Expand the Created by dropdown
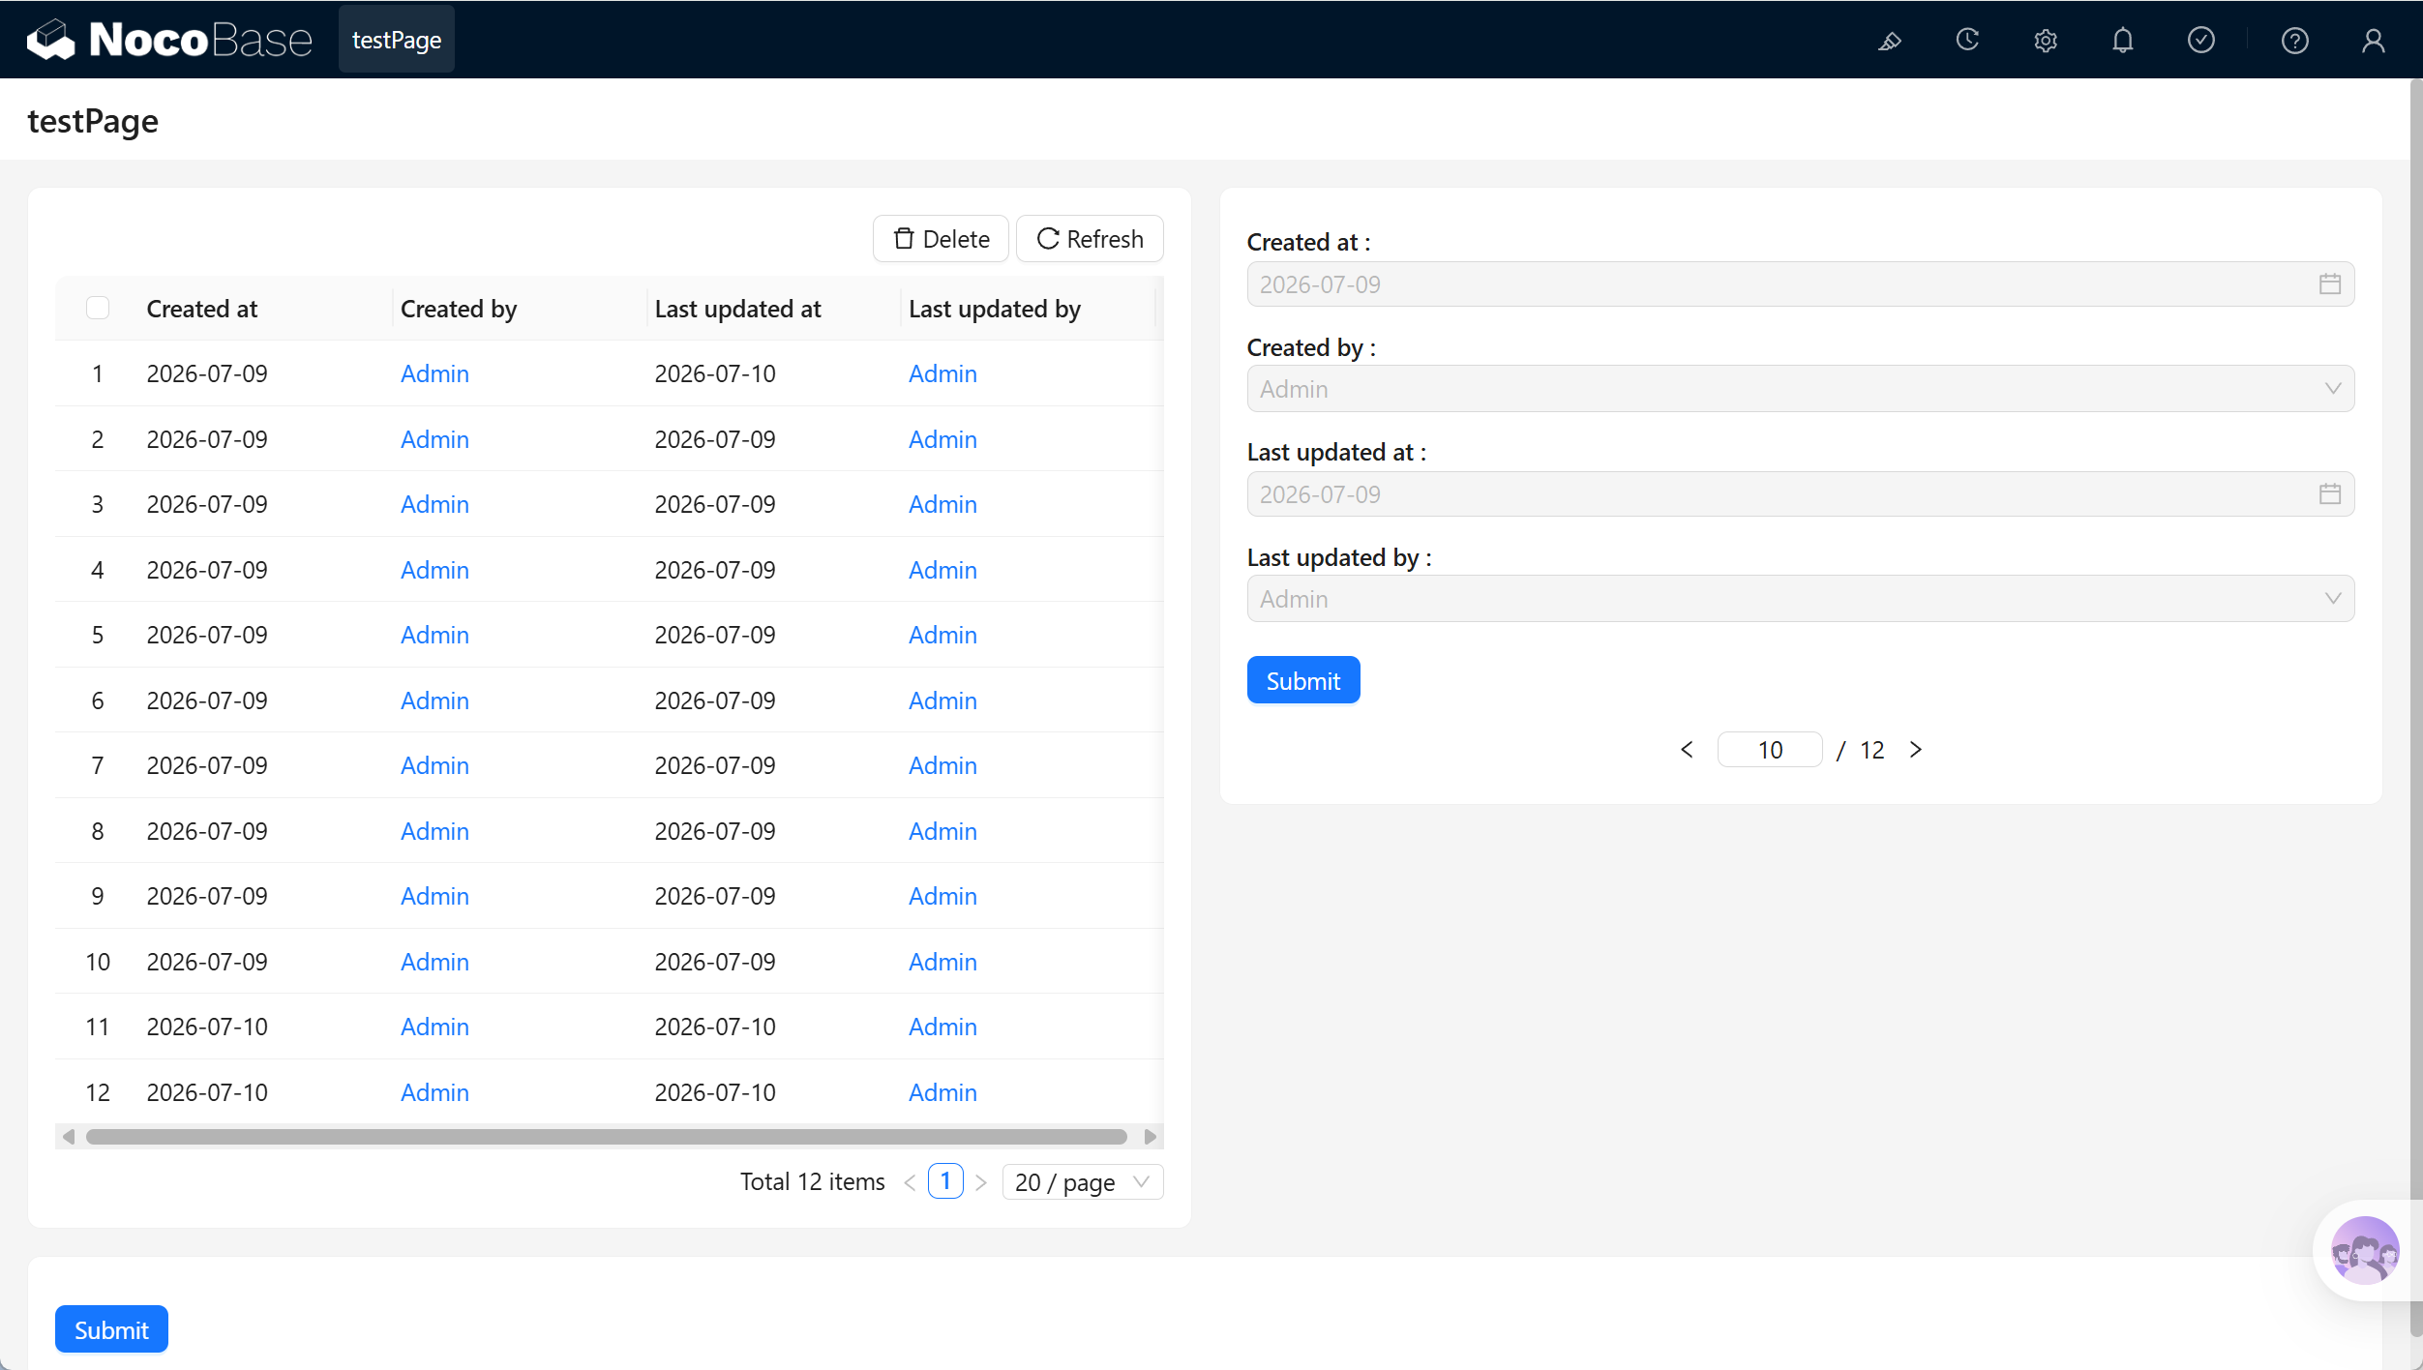The width and height of the screenshot is (2423, 1370). [x=1800, y=389]
